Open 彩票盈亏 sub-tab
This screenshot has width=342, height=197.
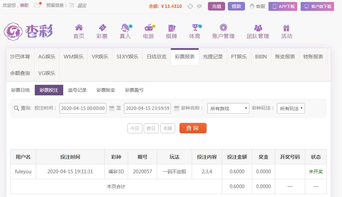(134, 90)
